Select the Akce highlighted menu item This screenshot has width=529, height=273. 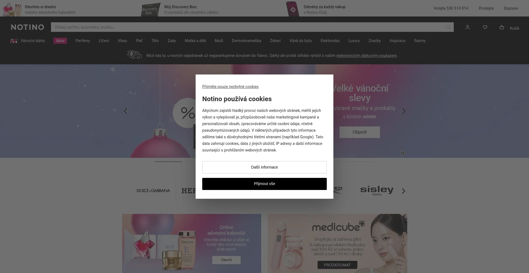pyautogui.click(x=60, y=41)
